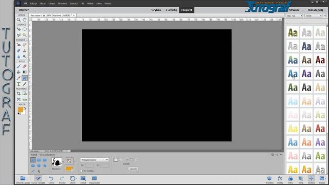Click the Rotate (Obróć) icon
Image resolution: width=329 pixels, height=185 pixels.
(72, 179)
